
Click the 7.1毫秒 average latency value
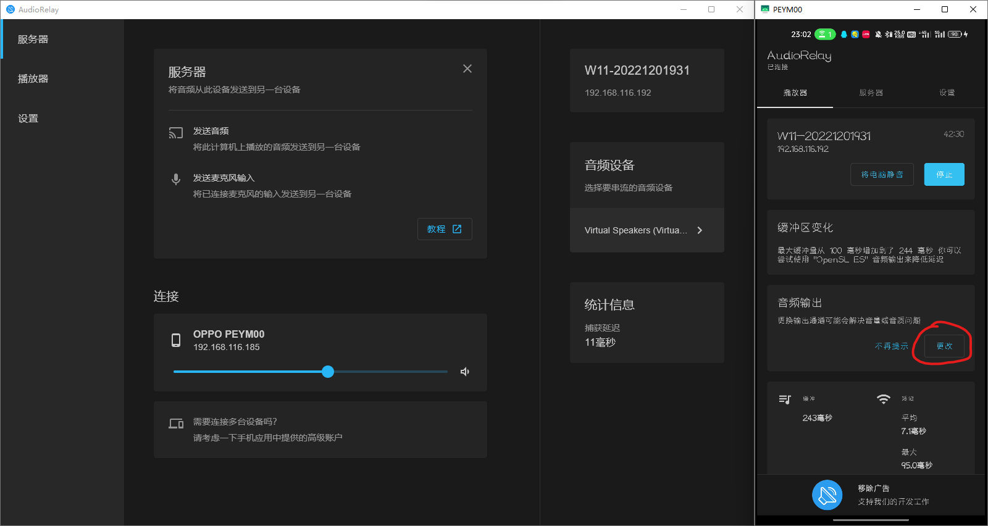(913, 431)
